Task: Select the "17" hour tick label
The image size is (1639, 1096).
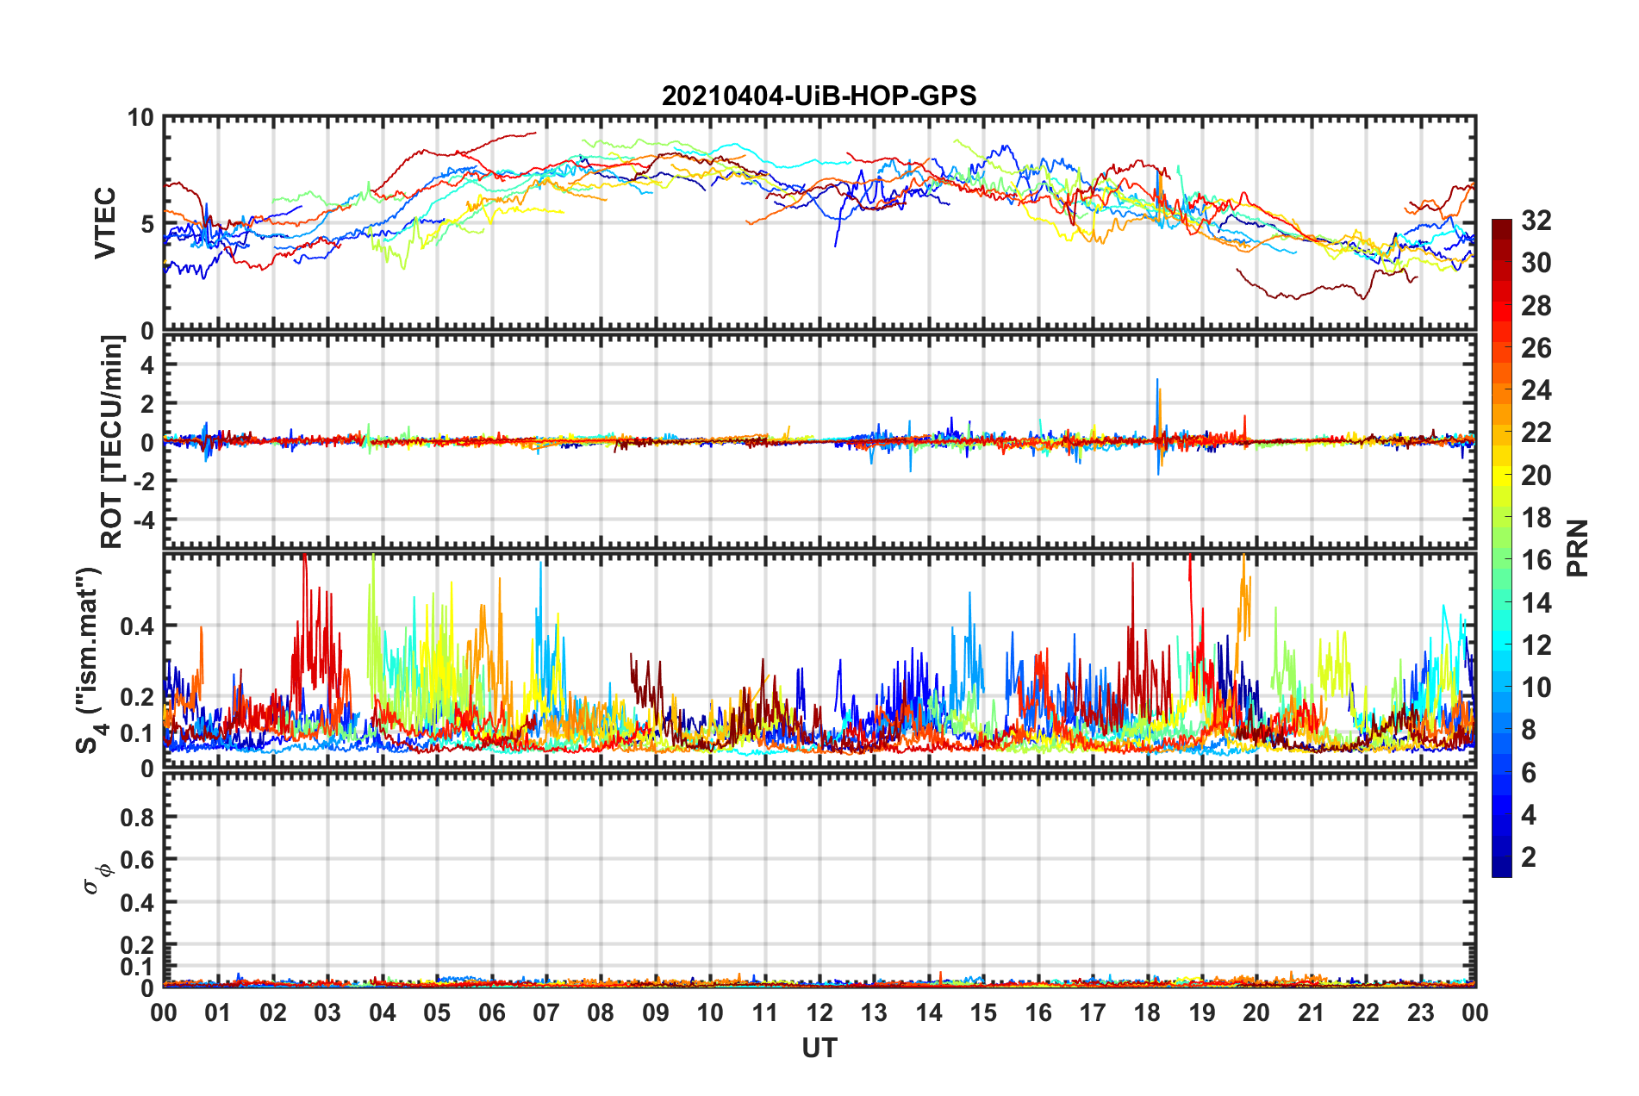Action: [x=1093, y=1012]
